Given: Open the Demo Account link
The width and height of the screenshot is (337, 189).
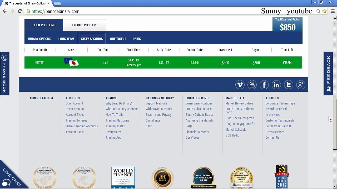Looking at the screenshot, I should pyautogui.click(x=75, y=109).
